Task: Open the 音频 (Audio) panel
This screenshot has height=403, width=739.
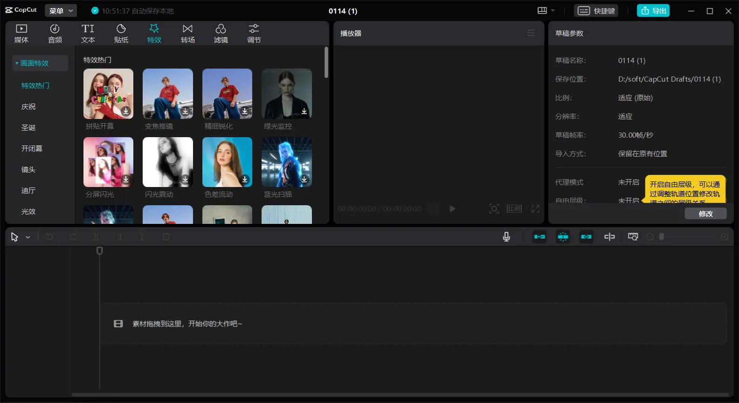Action: pyautogui.click(x=55, y=34)
